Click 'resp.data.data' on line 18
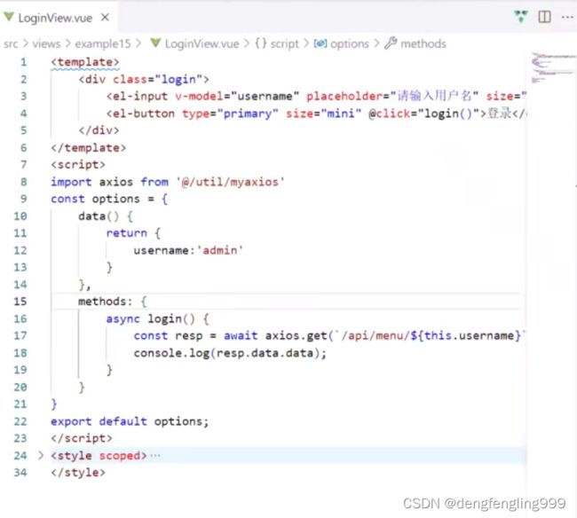Screen dimensions: 577x518 265,353
